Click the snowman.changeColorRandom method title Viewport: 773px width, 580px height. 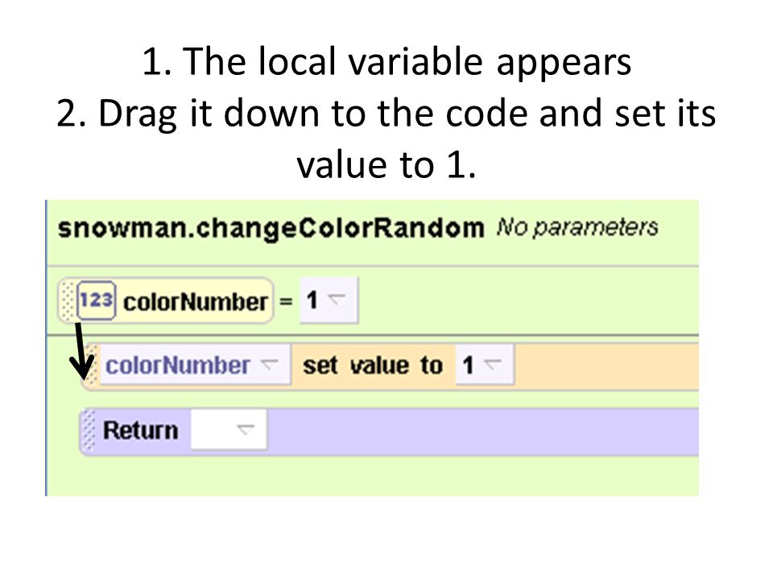tap(271, 228)
